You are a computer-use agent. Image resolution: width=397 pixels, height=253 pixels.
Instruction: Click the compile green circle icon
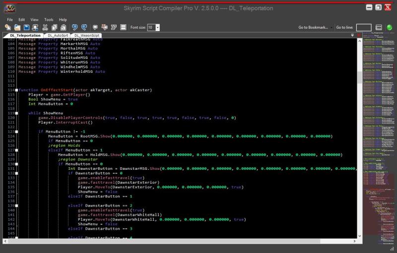pyautogui.click(x=389, y=27)
